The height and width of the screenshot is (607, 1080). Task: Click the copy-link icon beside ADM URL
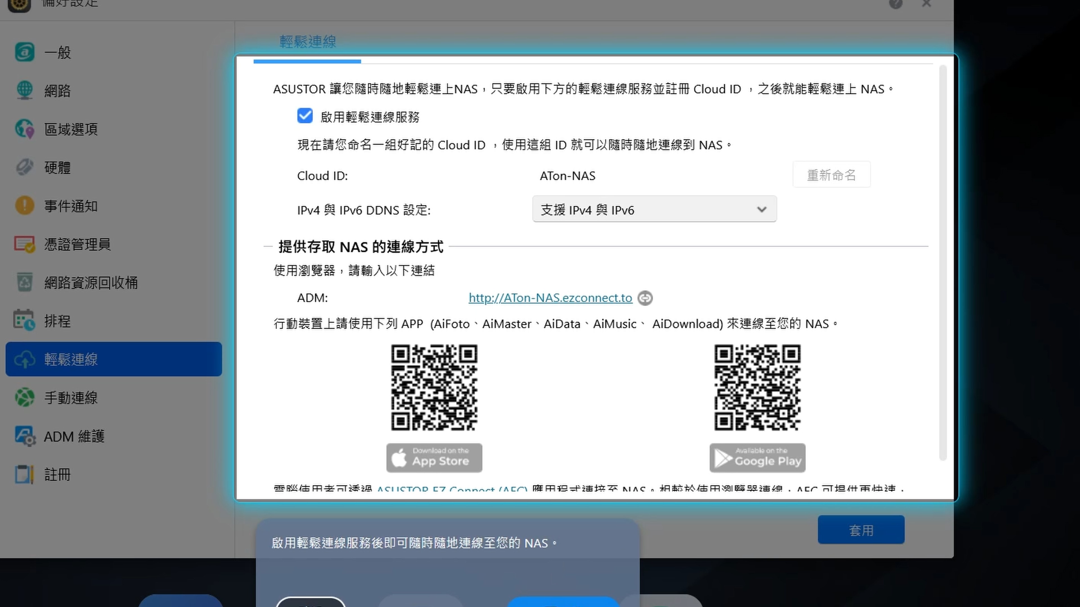pyautogui.click(x=645, y=298)
